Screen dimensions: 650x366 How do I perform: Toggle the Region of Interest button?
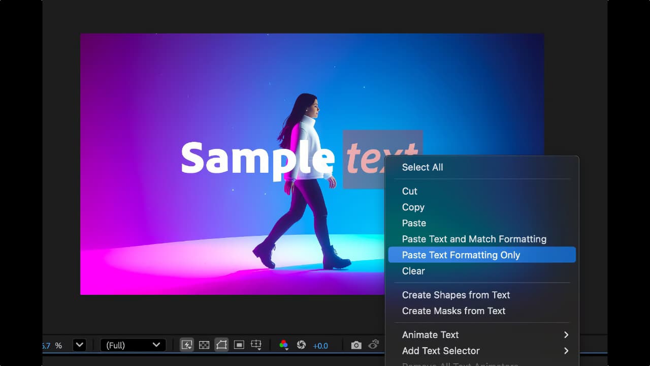[239, 345]
